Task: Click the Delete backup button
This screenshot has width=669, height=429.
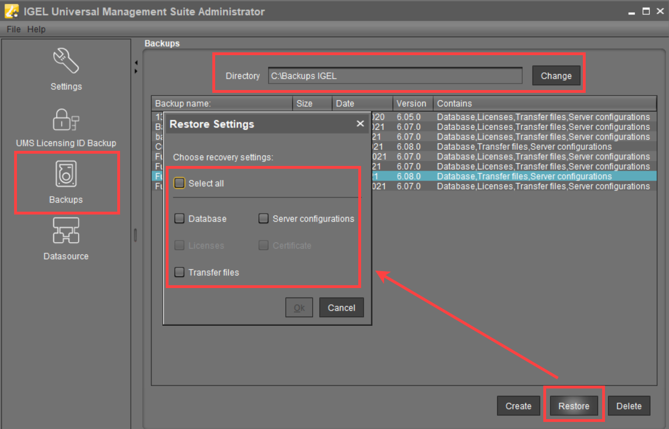Action: click(629, 406)
